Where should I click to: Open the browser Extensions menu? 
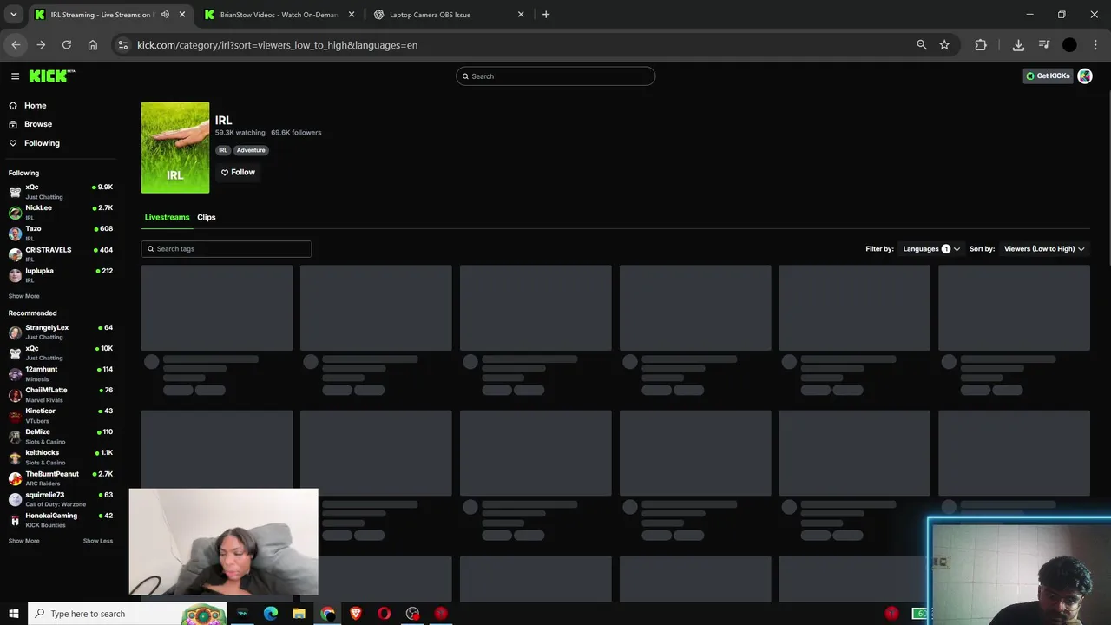pyautogui.click(x=981, y=45)
